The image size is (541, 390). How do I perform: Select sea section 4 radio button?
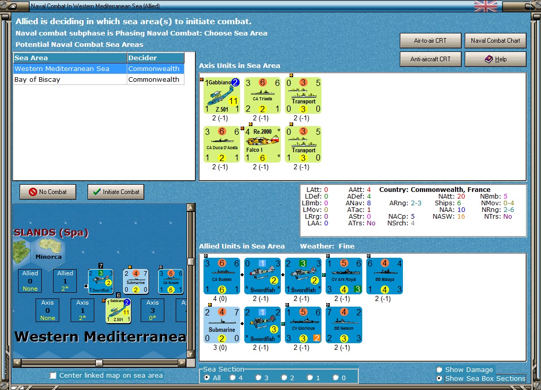[x=232, y=378]
